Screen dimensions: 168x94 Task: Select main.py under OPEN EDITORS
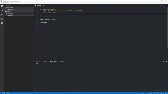(x=11, y=10)
